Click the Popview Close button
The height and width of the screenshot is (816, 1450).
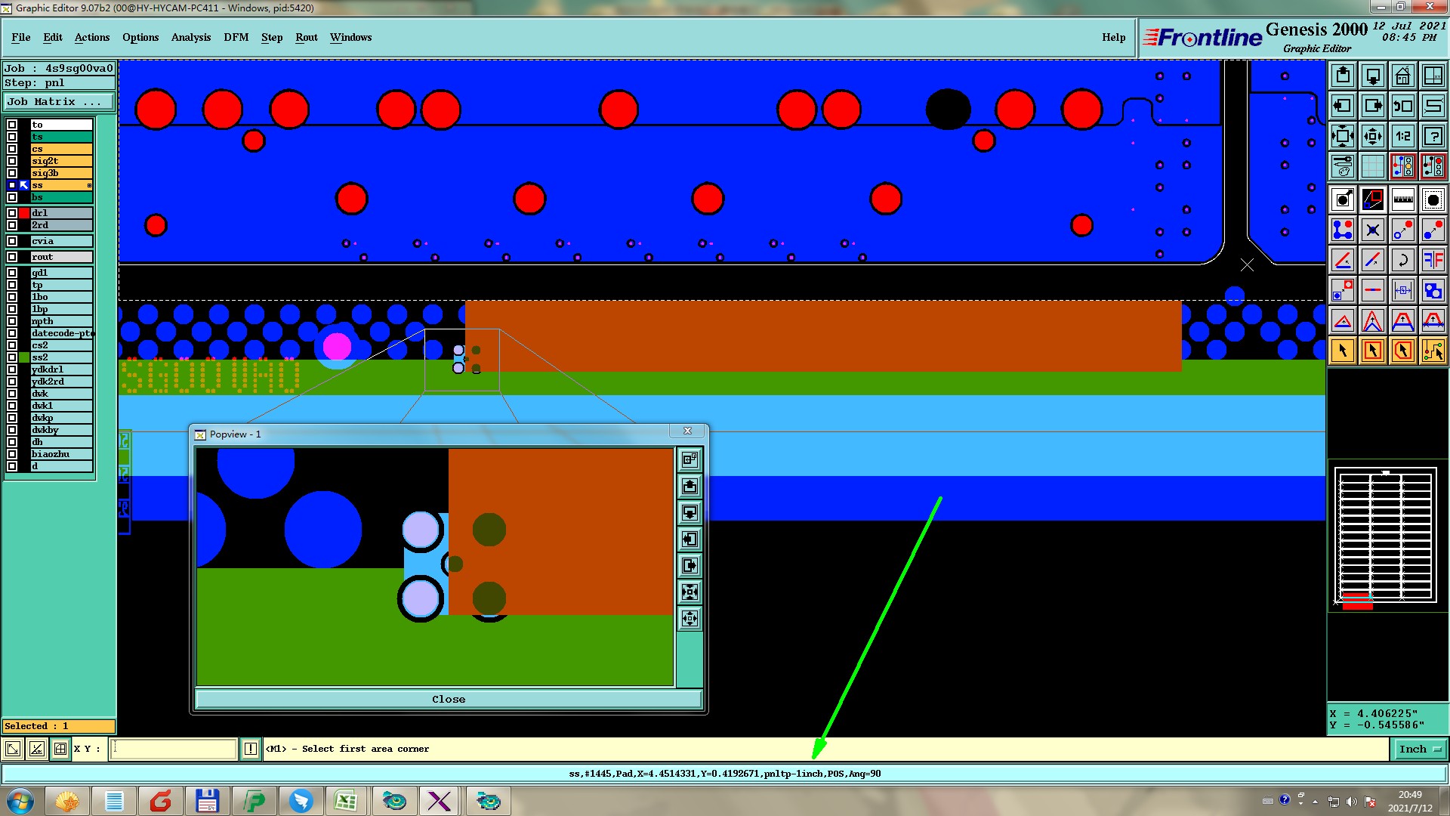(449, 699)
